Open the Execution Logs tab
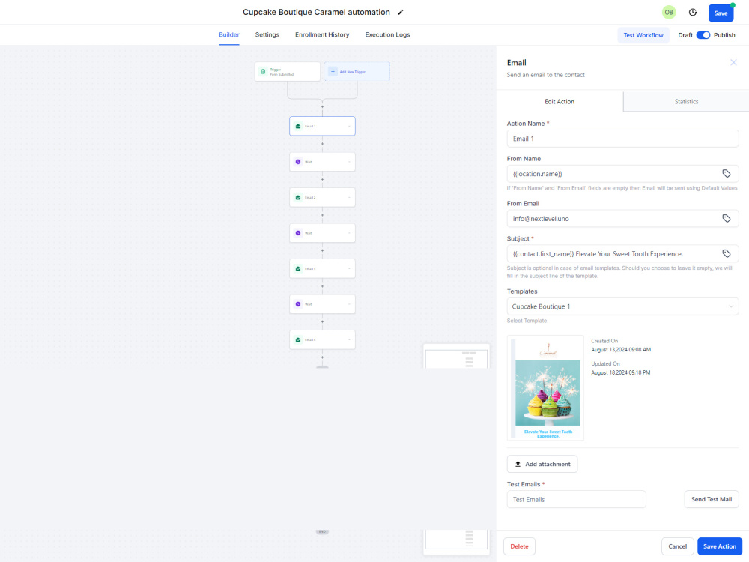 pyautogui.click(x=387, y=35)
